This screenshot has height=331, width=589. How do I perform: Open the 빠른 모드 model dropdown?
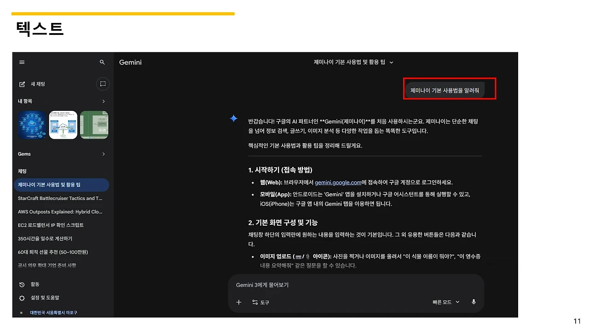pos(445,302)
